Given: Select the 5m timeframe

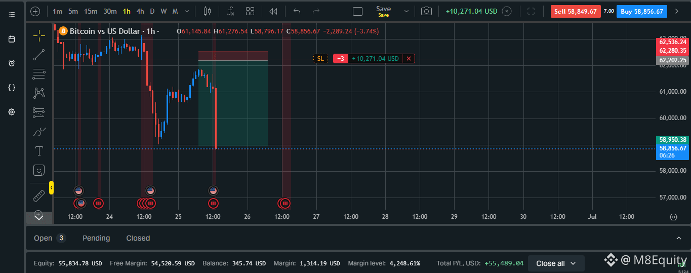Looking at the screenshot, I should pos(73,11).
